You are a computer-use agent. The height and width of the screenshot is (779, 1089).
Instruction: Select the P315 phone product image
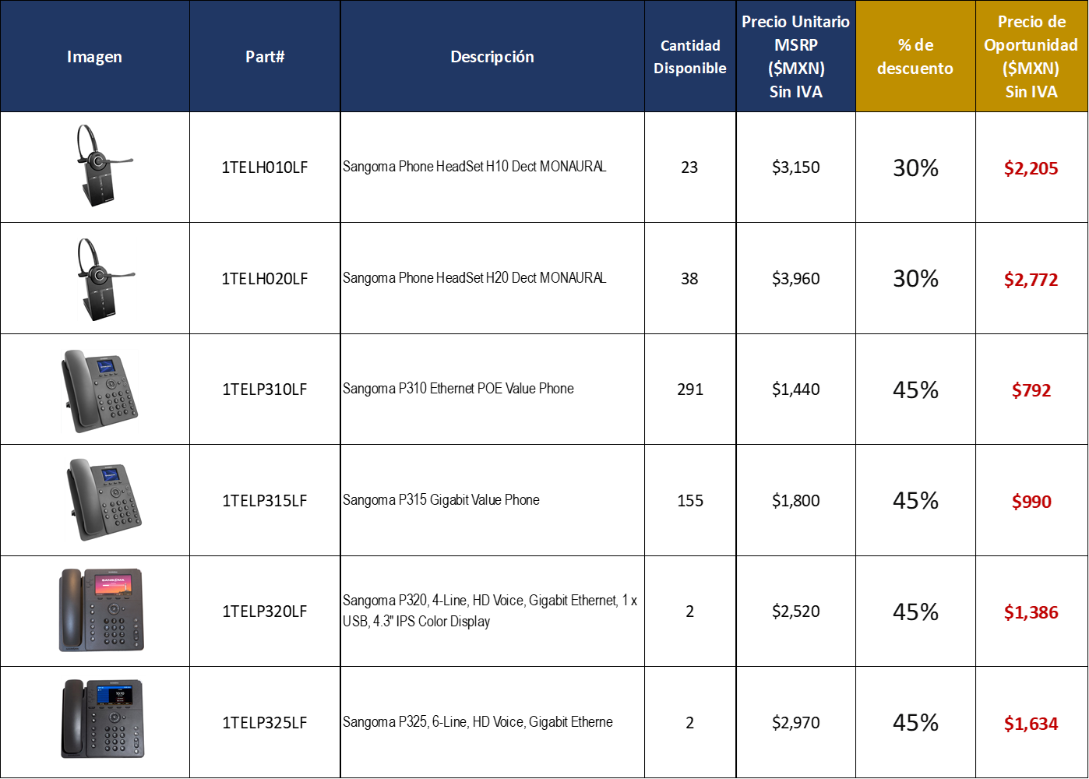click(104, 500)
